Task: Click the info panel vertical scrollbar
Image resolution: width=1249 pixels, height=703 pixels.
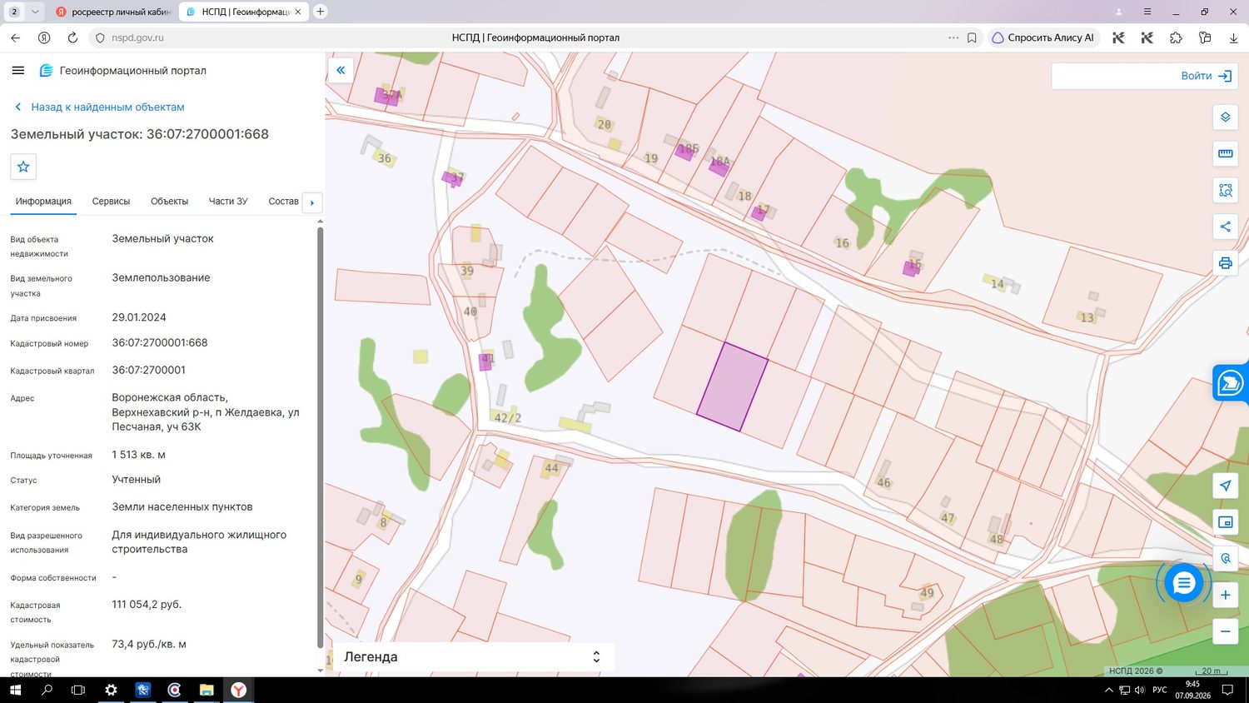Action: click(x=320, y=437)
